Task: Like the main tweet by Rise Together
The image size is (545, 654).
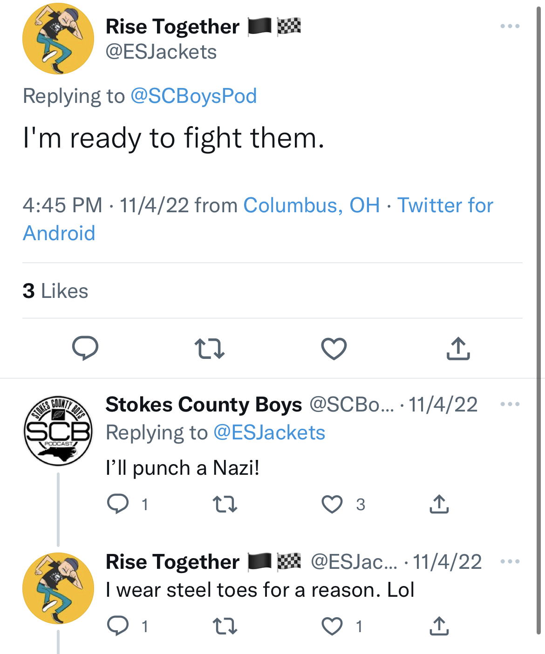Action: [x=334, y=349]
